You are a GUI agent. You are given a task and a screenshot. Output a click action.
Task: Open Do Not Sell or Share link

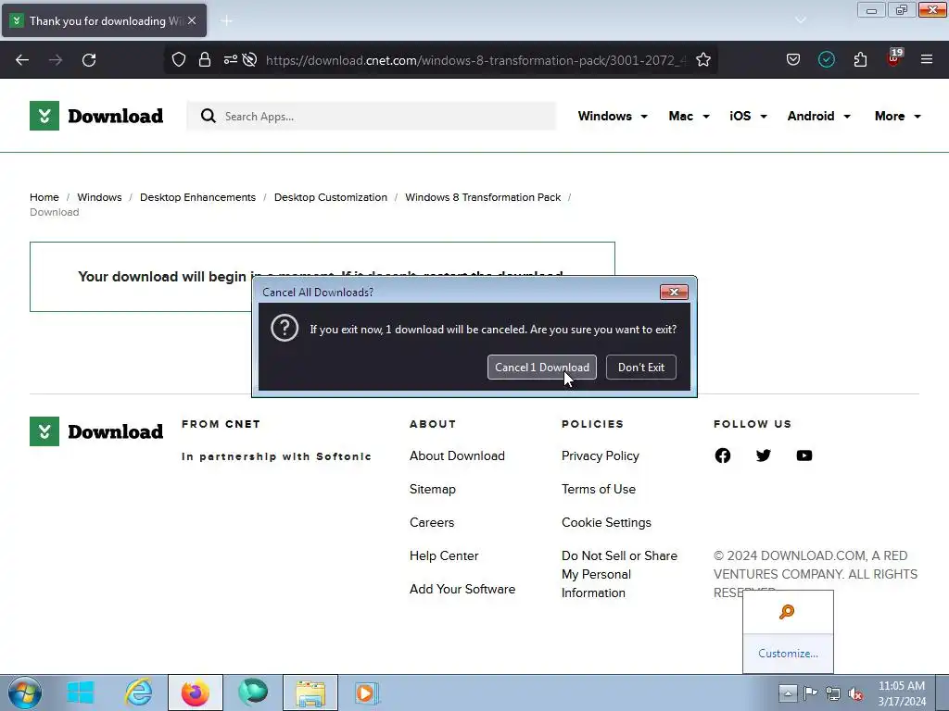click(619, 574)
